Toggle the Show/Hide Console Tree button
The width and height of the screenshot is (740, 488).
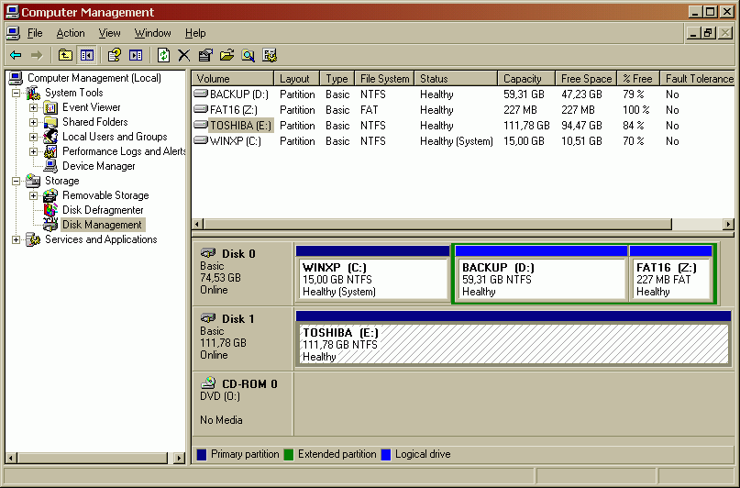[86, 55]
